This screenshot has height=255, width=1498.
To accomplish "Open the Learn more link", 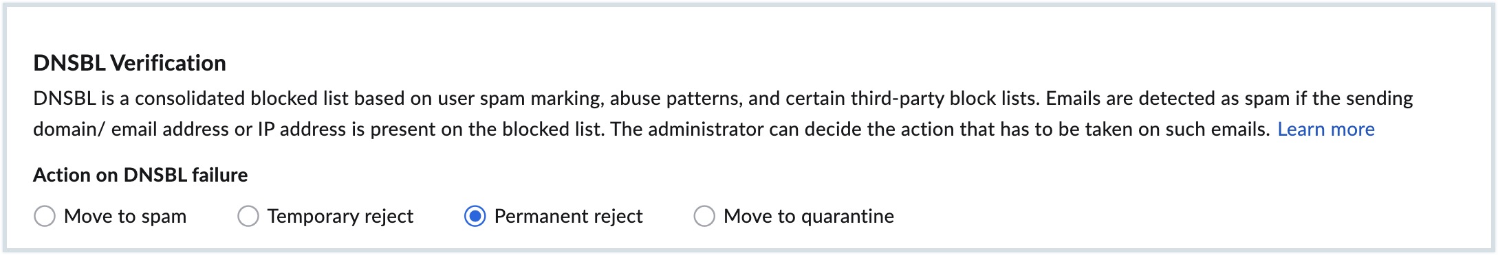I will coord(1326,129).
